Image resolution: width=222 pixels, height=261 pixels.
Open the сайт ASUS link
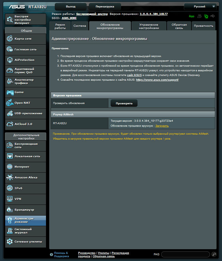pyautogui.click(x=134, y=75)
